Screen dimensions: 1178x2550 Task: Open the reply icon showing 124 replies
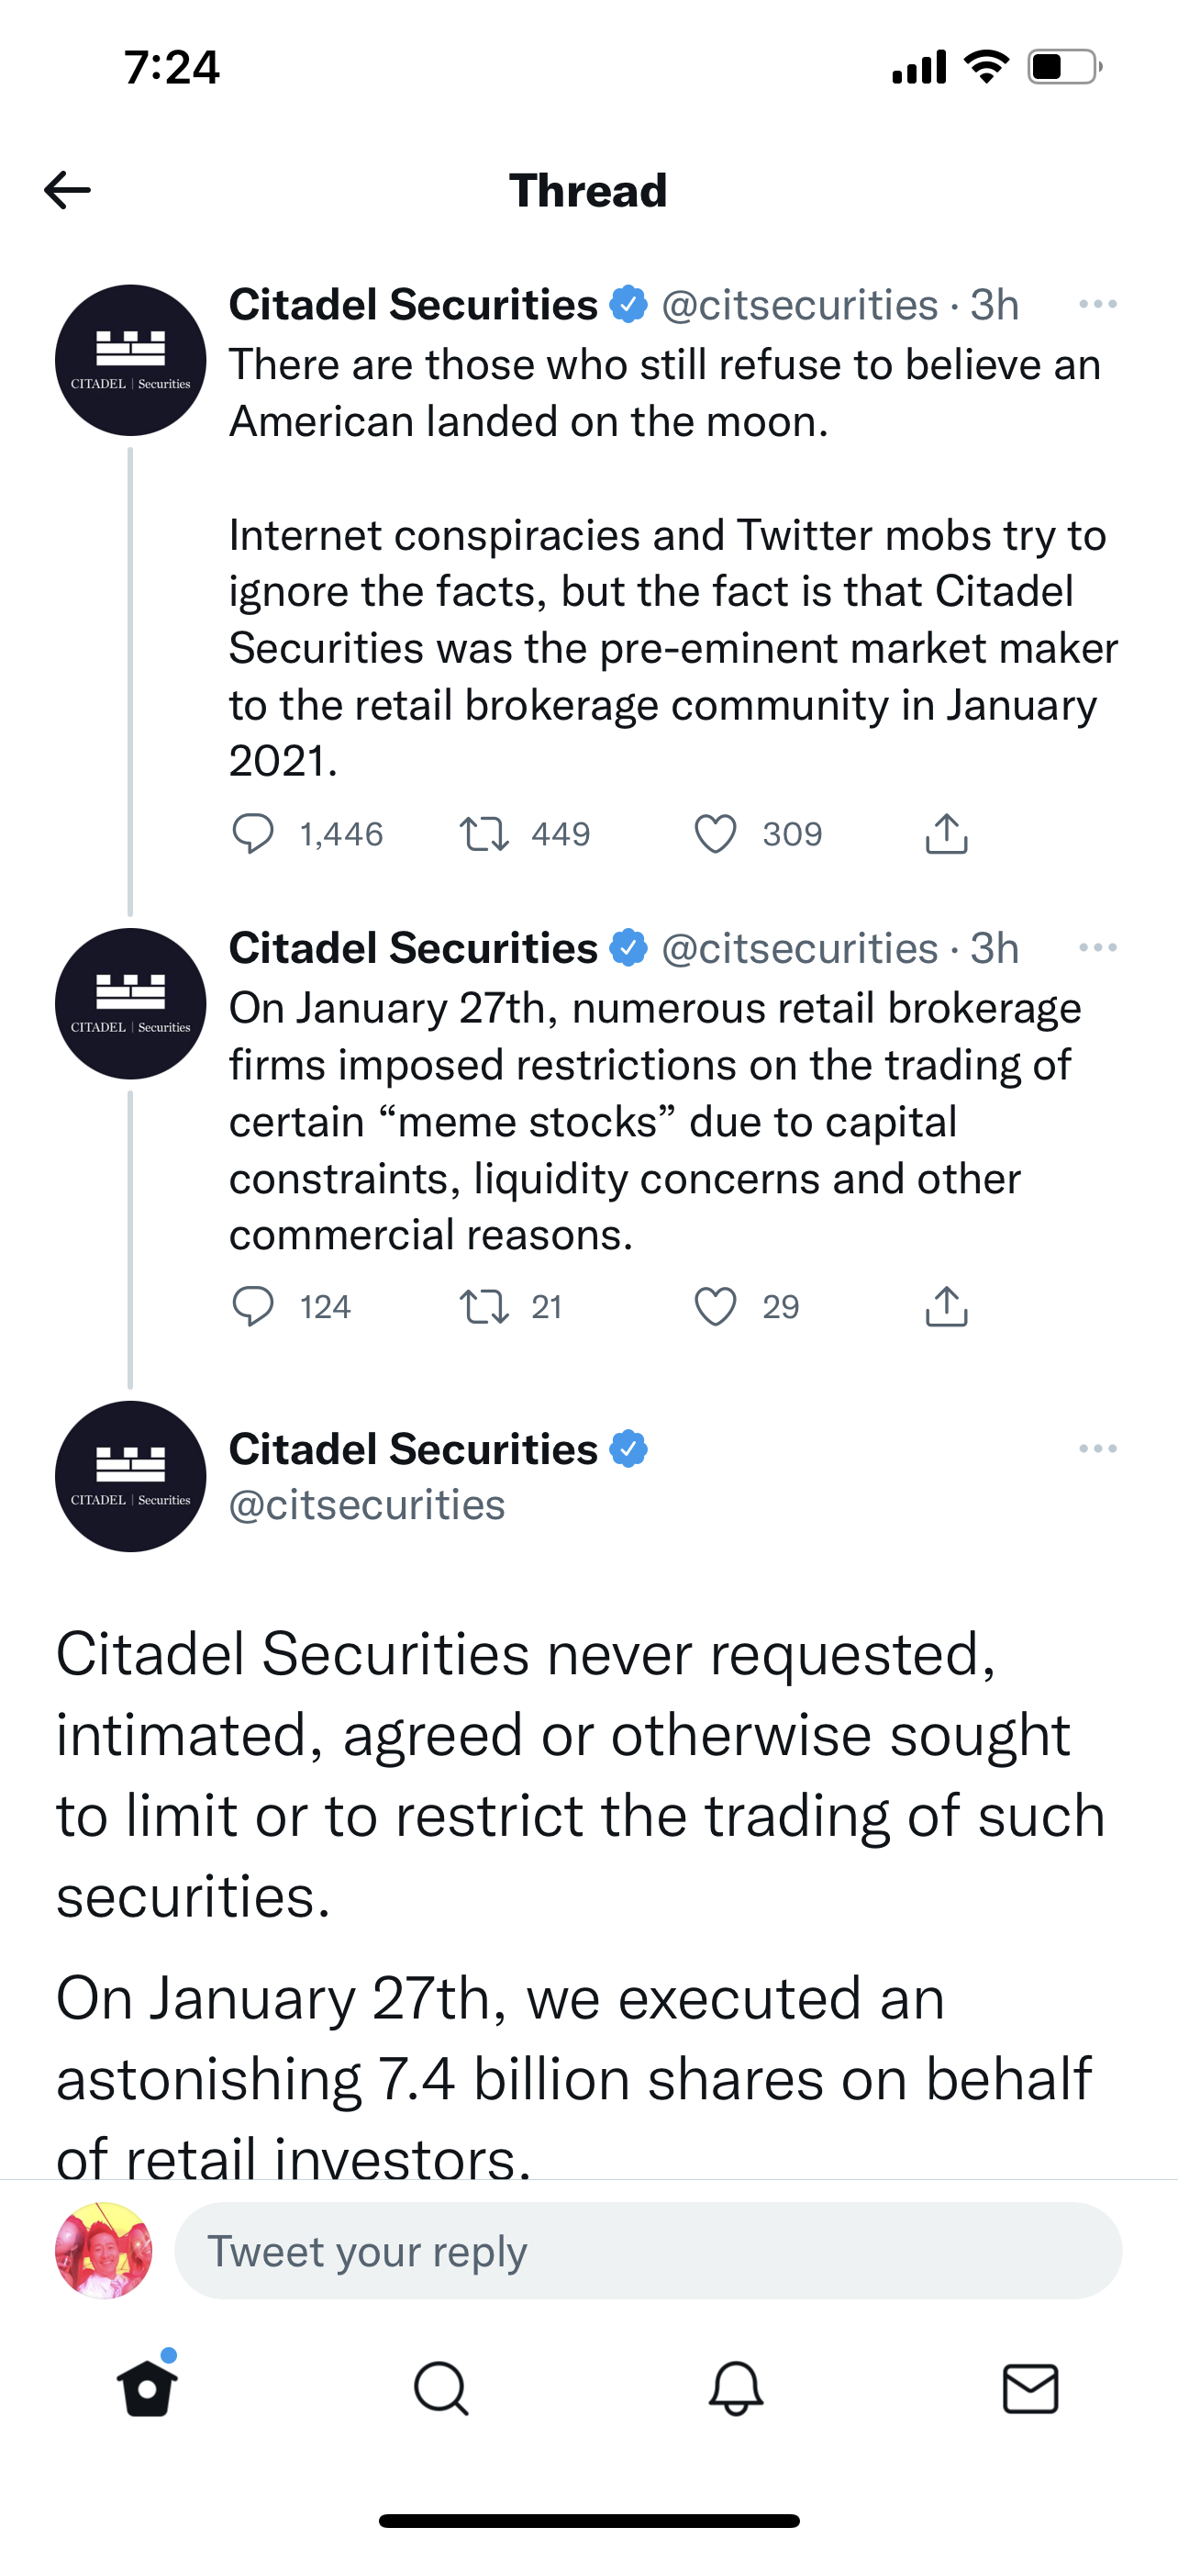coord(253,1307)
